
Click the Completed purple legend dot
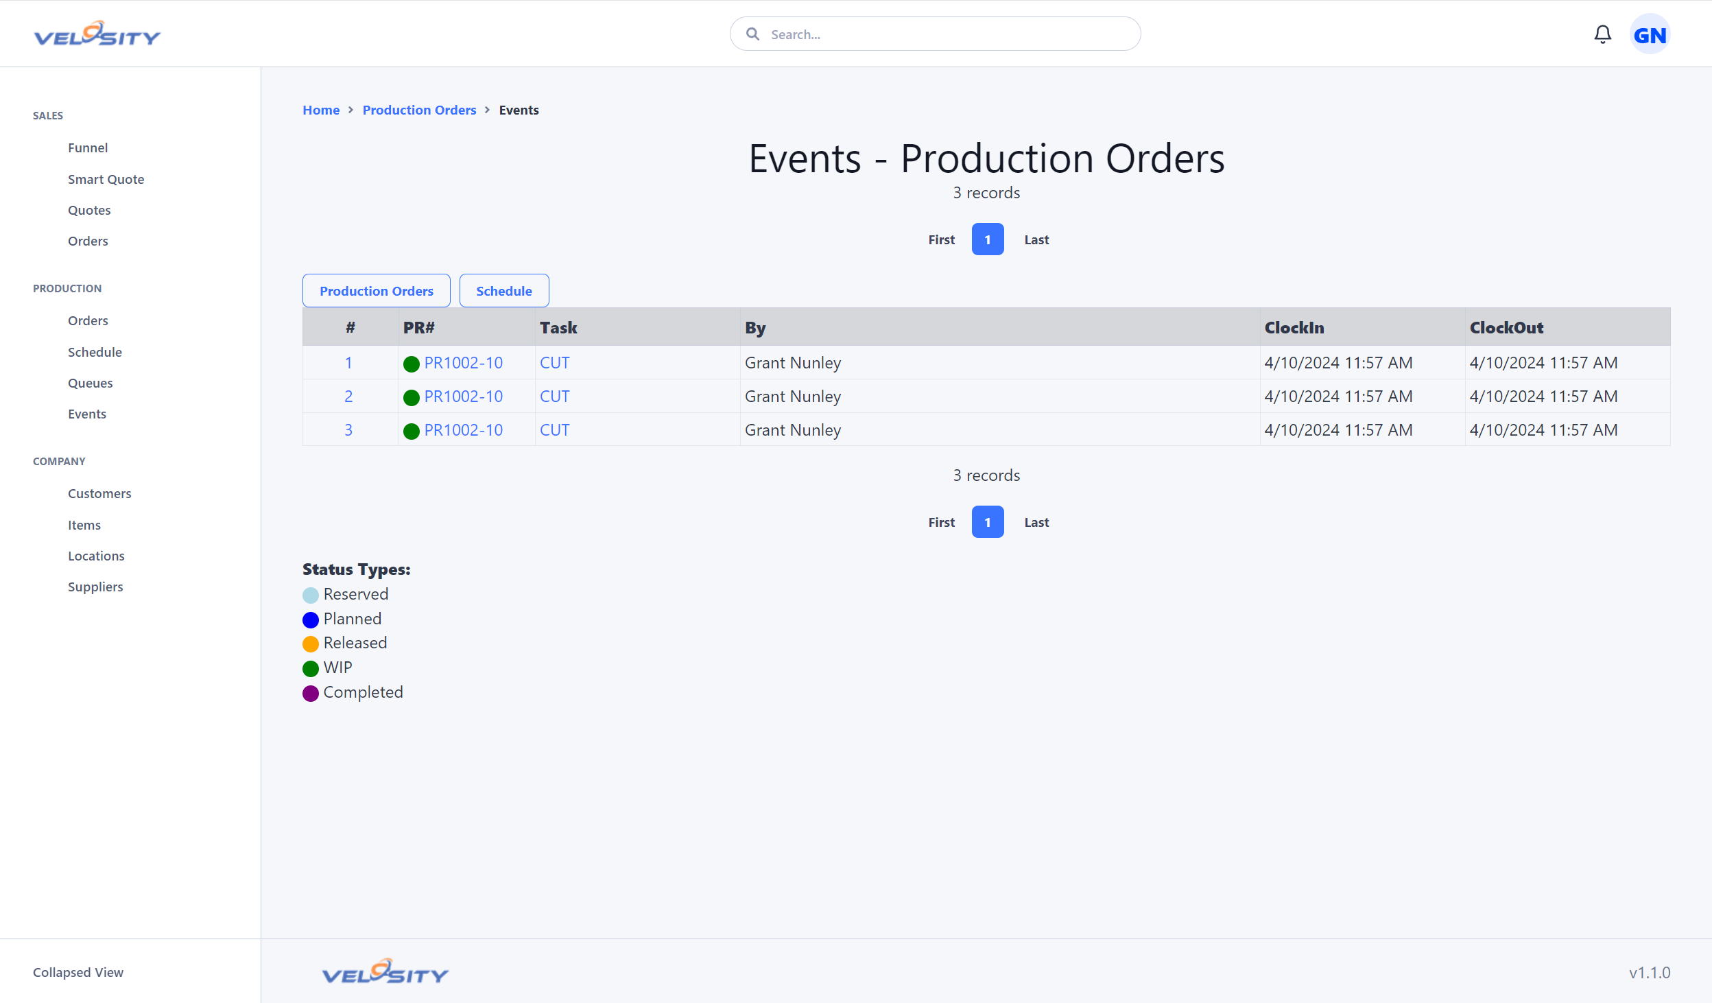[311, 693]
